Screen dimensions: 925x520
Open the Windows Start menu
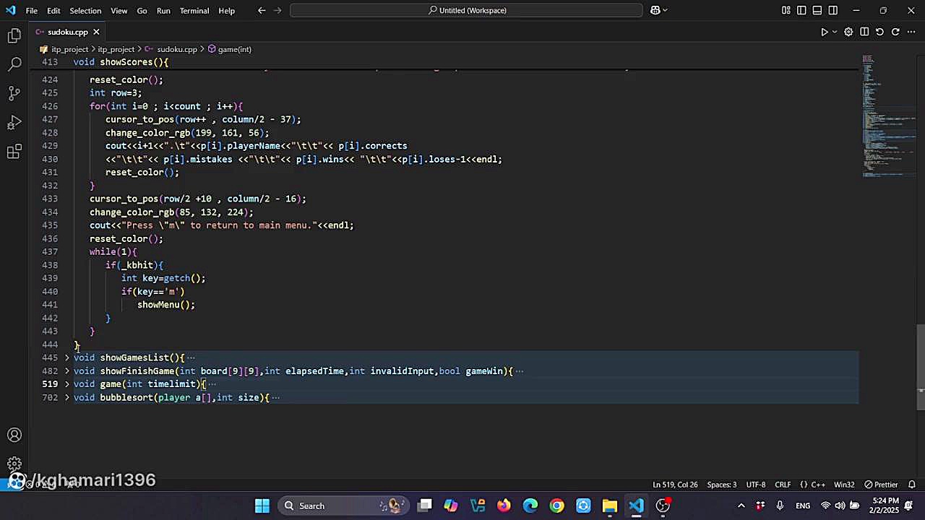(x=262, y=506)
